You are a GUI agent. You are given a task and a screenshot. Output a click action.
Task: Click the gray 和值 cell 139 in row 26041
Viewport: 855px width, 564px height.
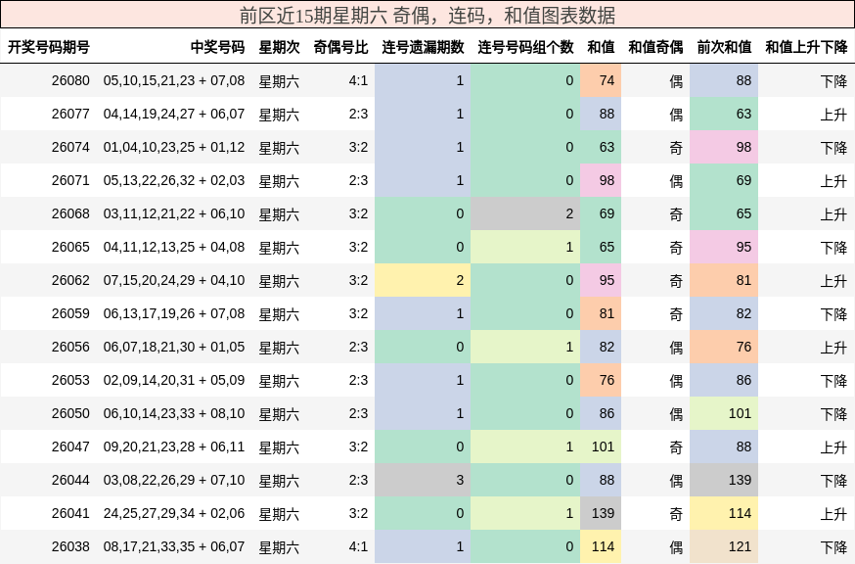click(x=601, y=514)
